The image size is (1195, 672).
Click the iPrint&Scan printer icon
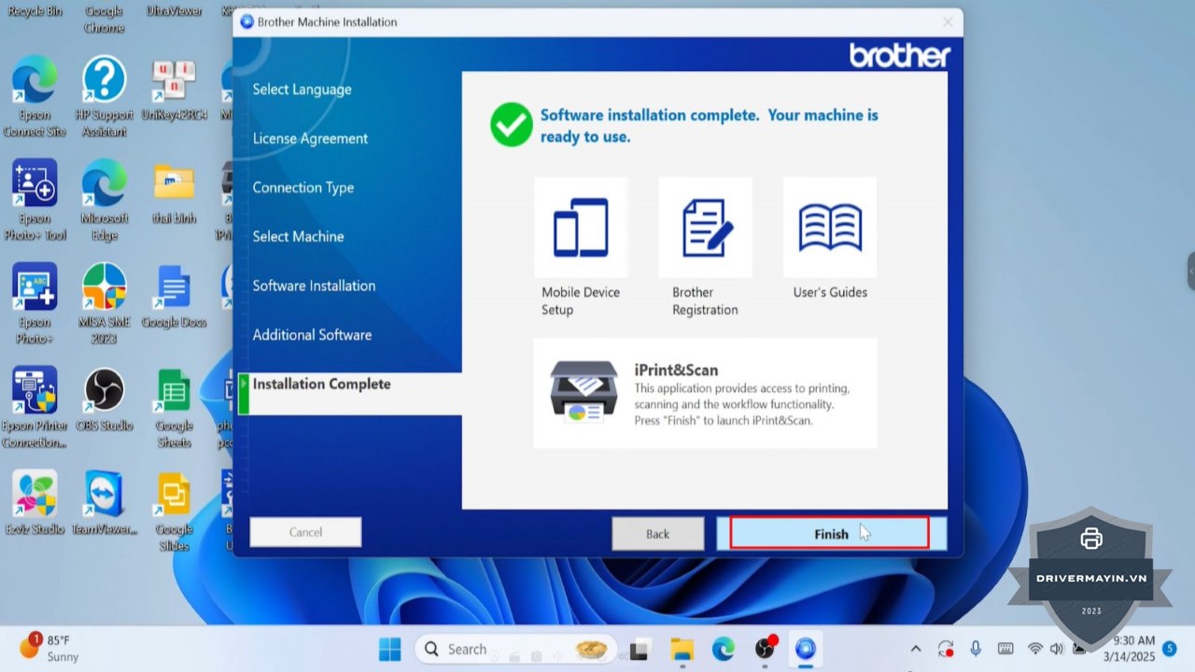click(x=583, y=392)
